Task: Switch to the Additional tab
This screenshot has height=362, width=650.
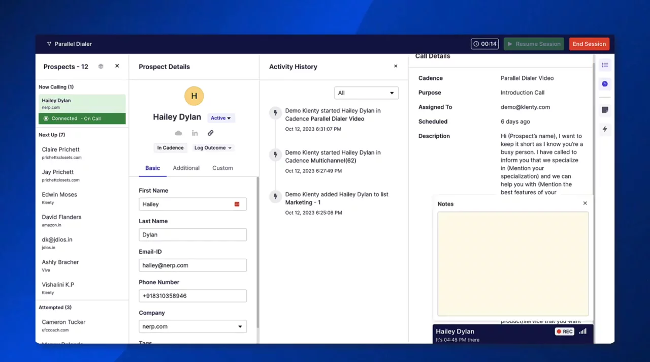Action: [x=186, y=168]
